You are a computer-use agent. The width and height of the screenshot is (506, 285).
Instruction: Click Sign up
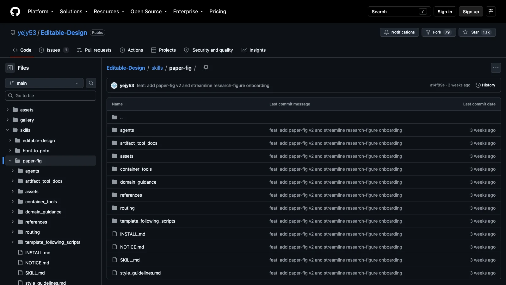pyautogui.click(x=471, y=11)
